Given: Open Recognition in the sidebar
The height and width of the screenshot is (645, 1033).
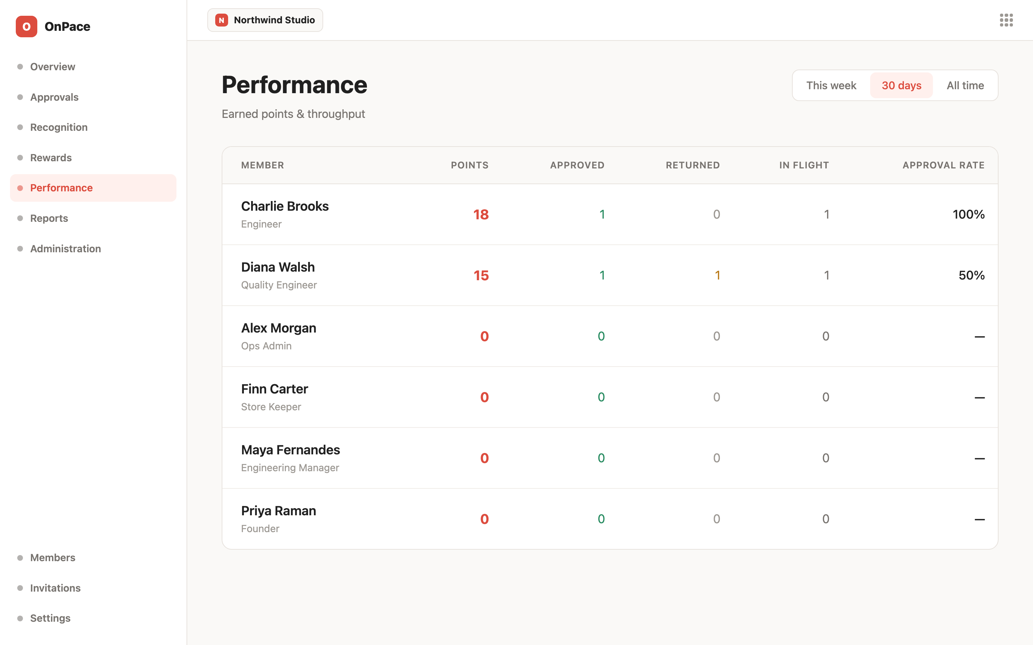Looking at the screenshot, I should [93, 127].
